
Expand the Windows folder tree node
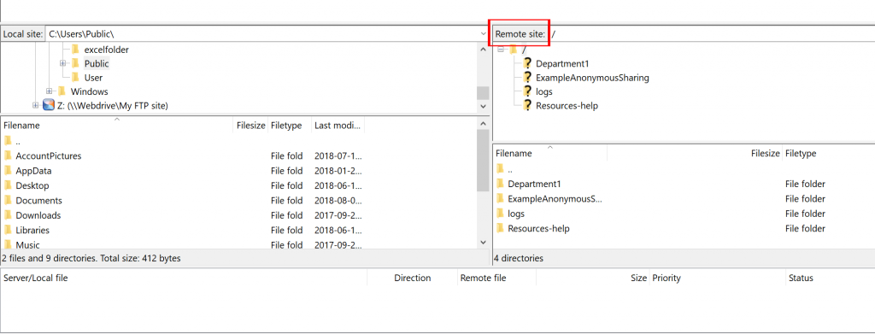49,91
